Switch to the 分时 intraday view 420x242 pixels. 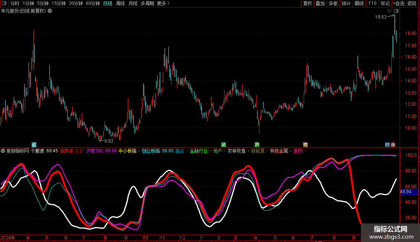click(14, 3)
